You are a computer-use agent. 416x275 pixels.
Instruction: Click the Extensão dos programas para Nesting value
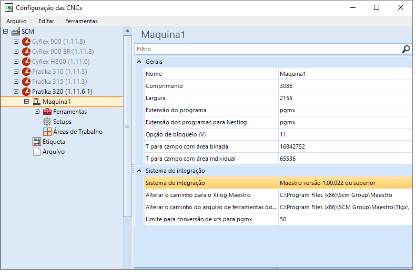(345, 123)
